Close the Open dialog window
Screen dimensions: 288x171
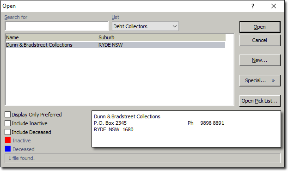click(274, 6)
